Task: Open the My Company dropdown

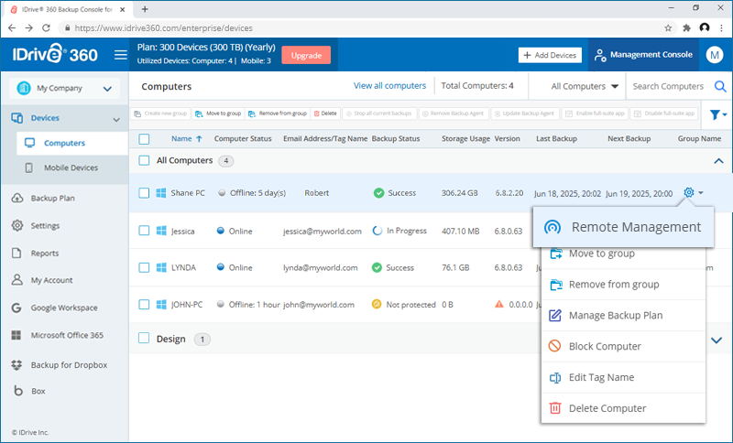Action: [64, 88]
